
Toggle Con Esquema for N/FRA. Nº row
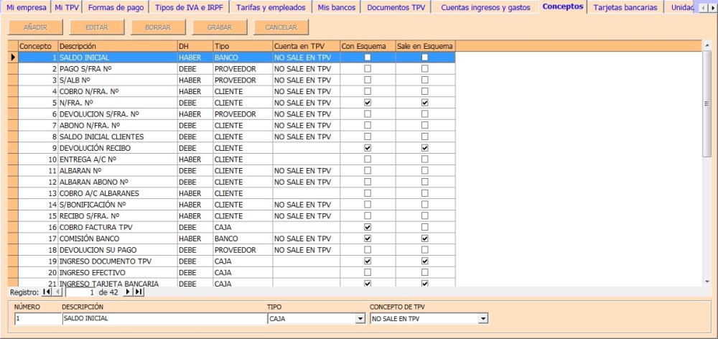(x=368, y=103)
